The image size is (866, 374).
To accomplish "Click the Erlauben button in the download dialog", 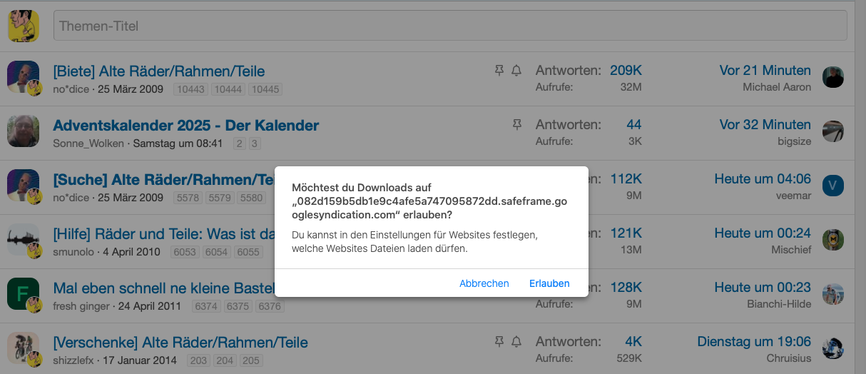I will tap(549, 283).
